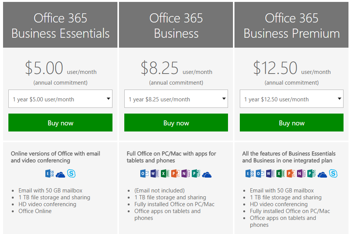The width and height of the screenshot is (350, 234).
Task: Click the Excel icon in the Office 365 Business plan
Action: 165,173
